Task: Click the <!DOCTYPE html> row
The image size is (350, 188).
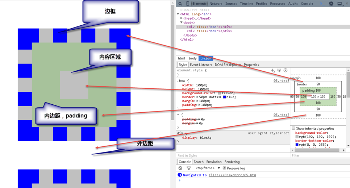Action: click(x=195, y=10)
